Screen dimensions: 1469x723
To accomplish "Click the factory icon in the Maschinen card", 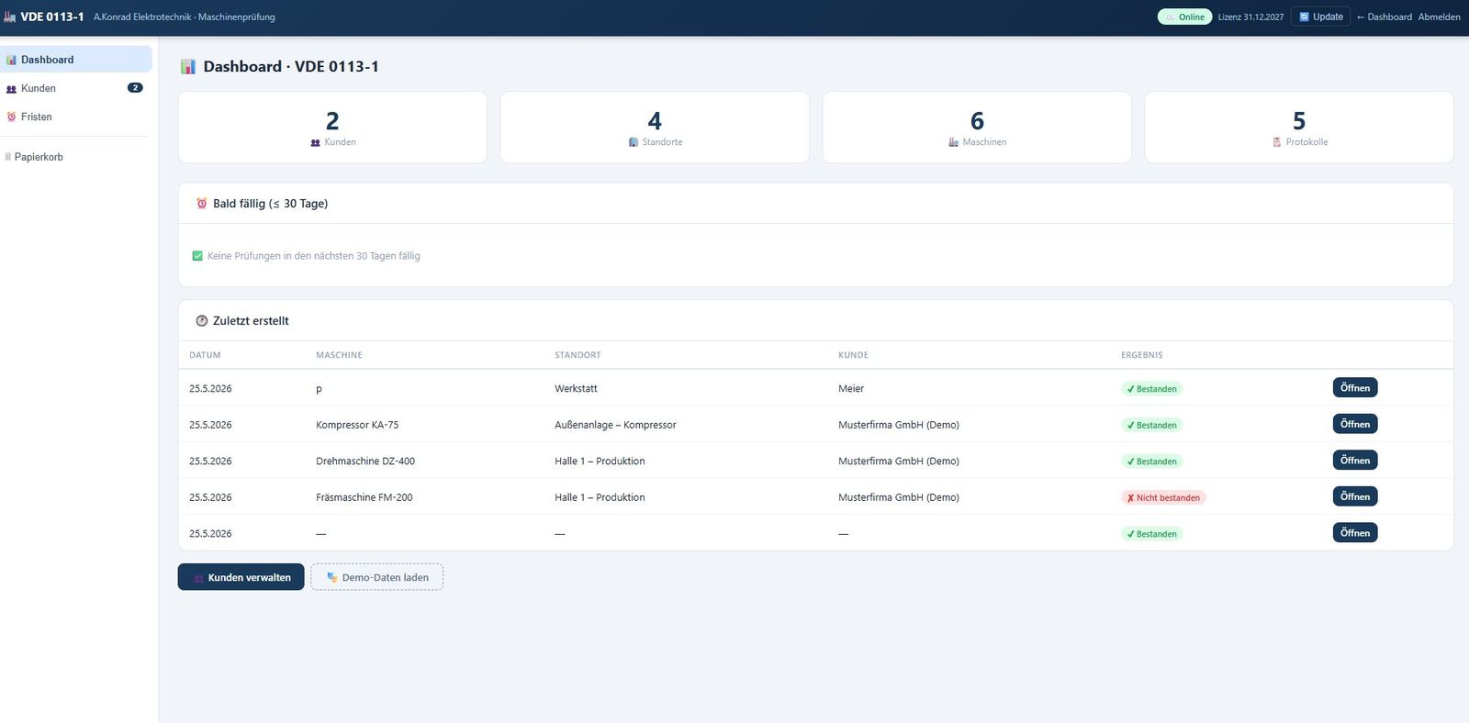I will point(954,142).
